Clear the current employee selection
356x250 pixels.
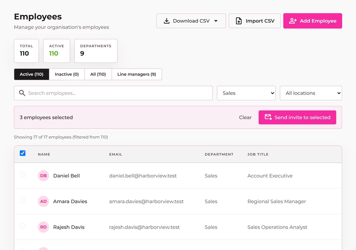click(245, 117)
